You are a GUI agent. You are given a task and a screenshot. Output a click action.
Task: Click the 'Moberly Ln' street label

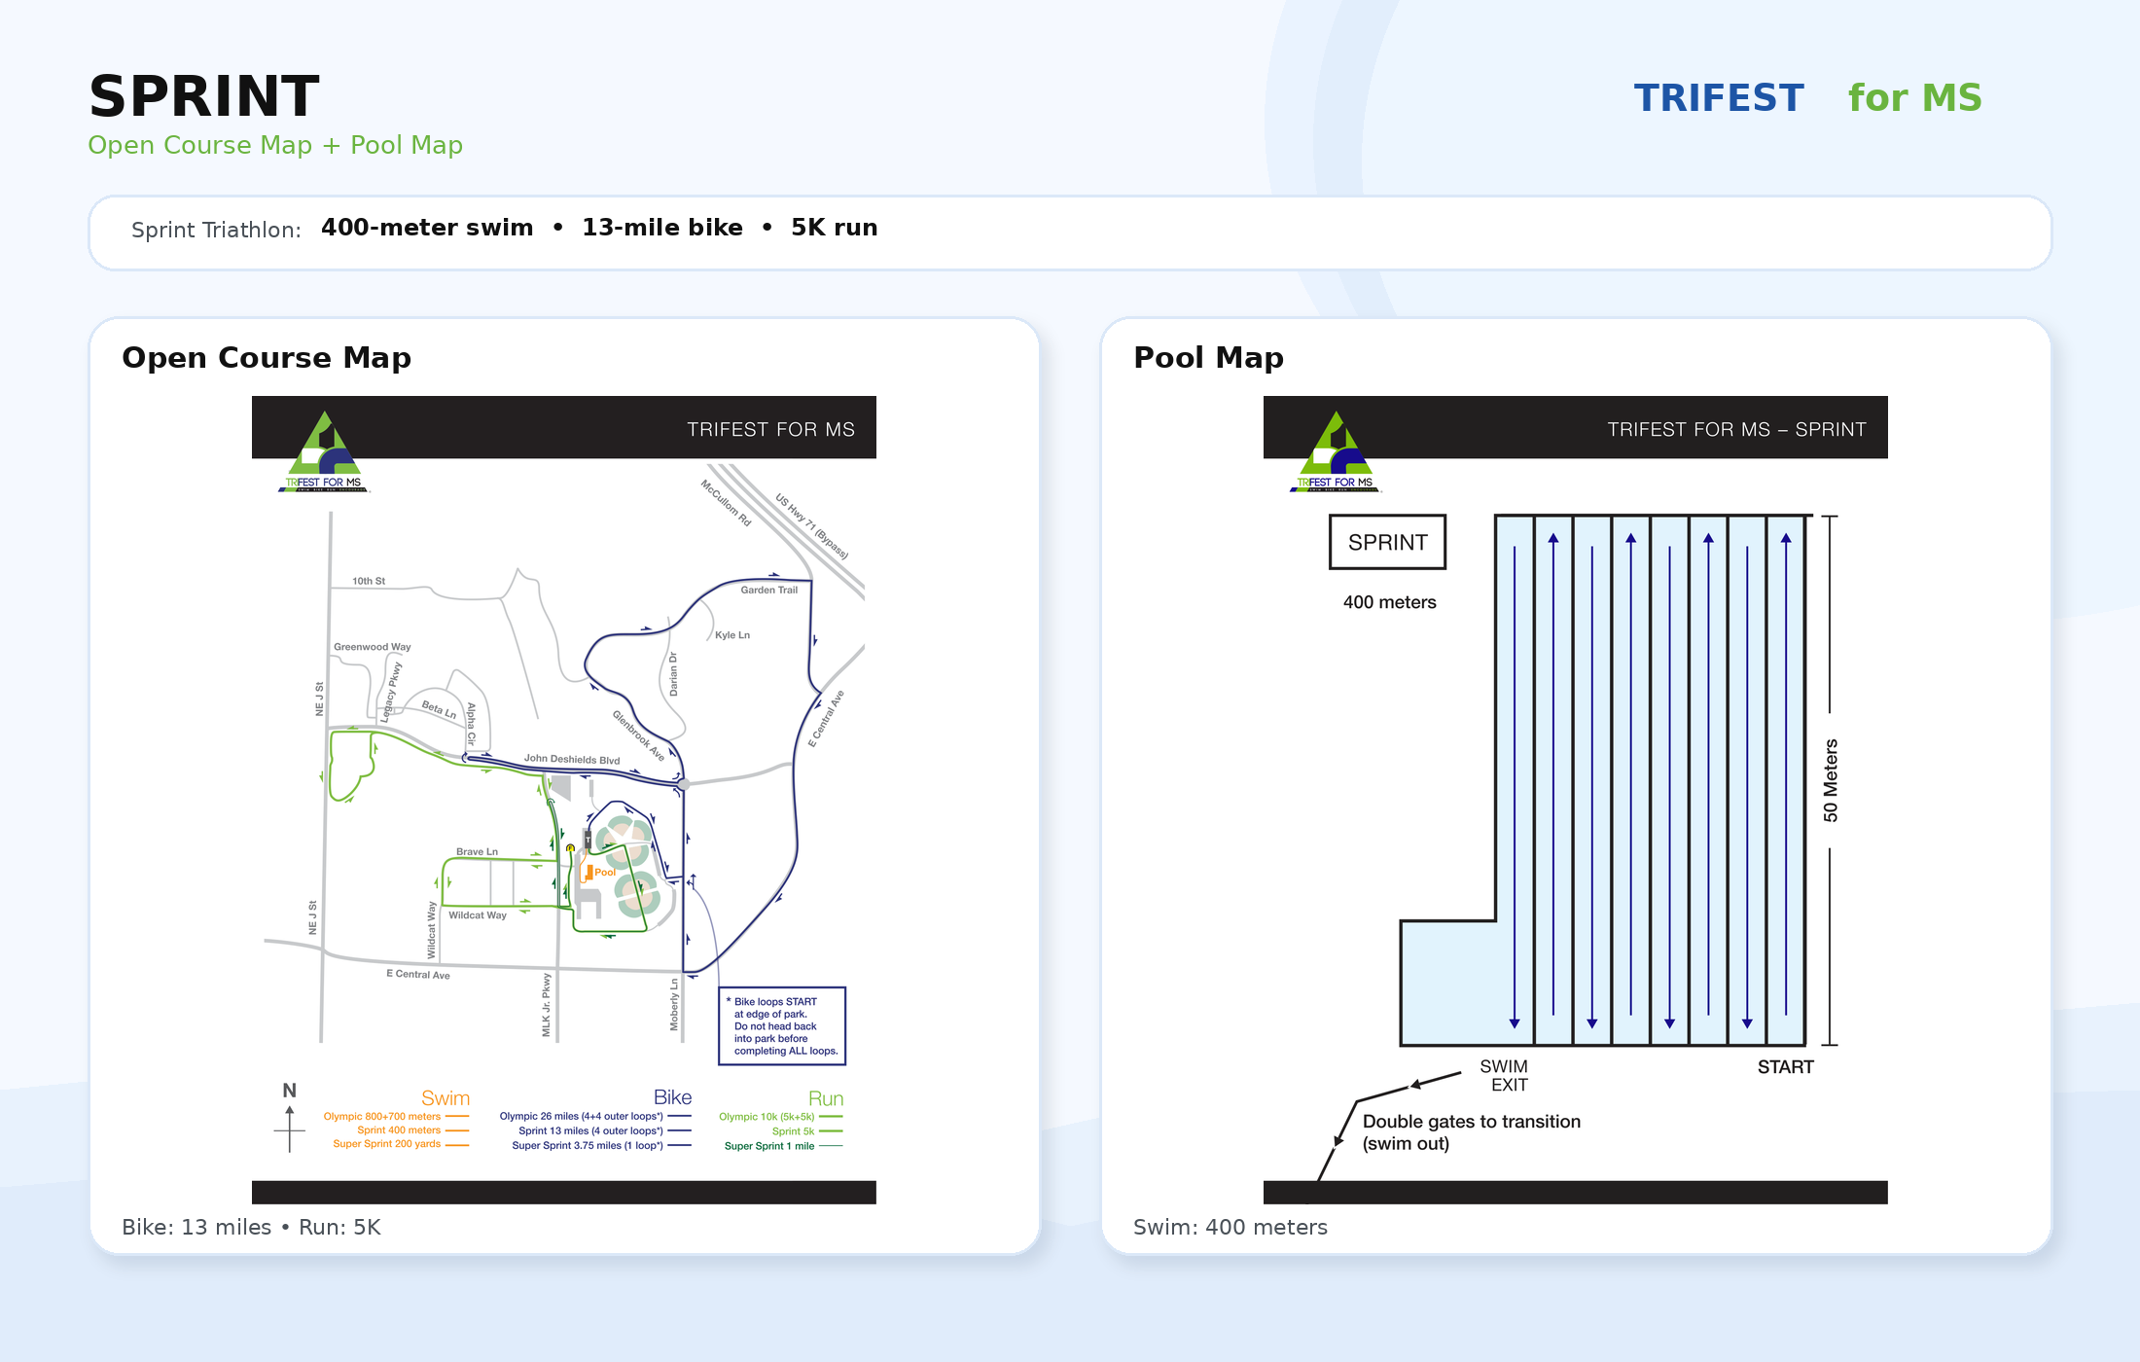674,1005
